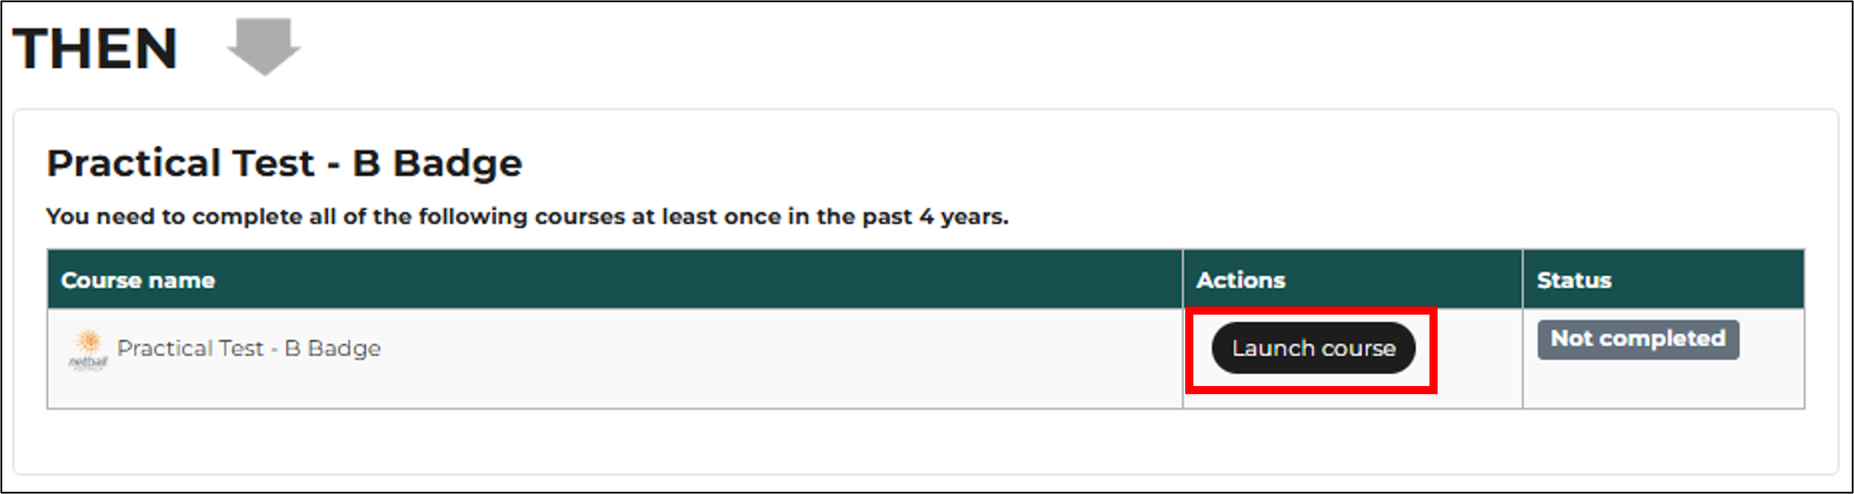Viewport: 1854px width, 494px height.
Task: Click the Launch course button
Action: pos(1313,348)
